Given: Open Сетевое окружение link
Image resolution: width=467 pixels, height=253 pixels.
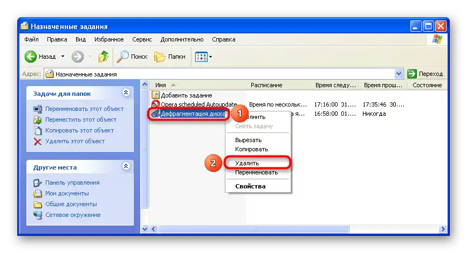Looking at the screenshot, I should point(73,215).
